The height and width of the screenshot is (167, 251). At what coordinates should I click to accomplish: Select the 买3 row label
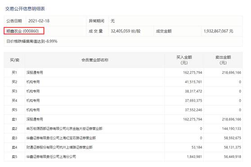[14, 91]
